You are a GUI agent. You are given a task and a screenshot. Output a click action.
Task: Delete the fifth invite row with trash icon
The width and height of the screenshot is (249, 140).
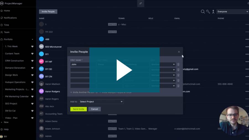click(178, 86)
